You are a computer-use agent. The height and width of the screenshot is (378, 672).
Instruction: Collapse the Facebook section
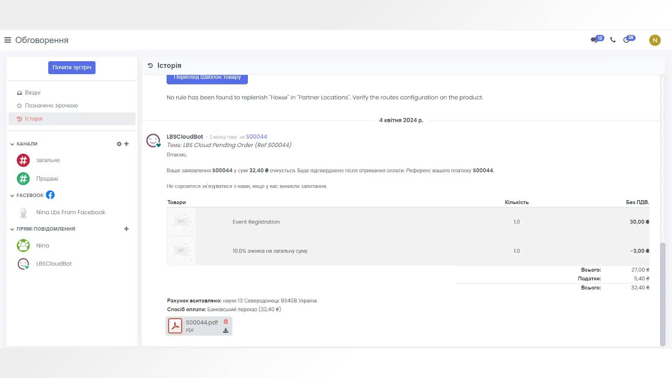[12, 196]
